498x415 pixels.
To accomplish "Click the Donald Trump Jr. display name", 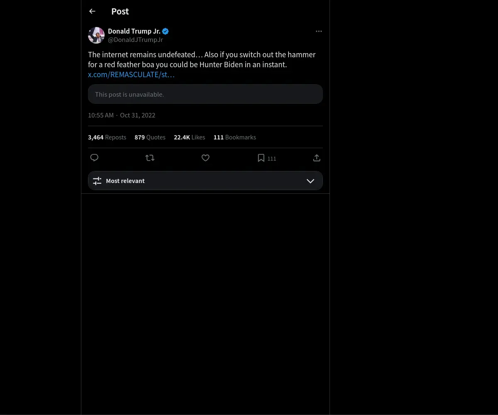I will 134,31.
